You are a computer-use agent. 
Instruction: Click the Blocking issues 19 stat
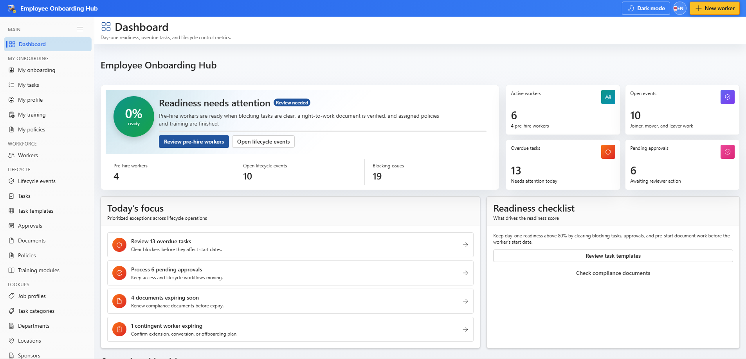coord(429,172)
